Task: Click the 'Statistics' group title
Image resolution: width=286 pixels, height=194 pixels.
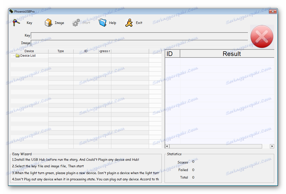Action: [x=174, y=154]
